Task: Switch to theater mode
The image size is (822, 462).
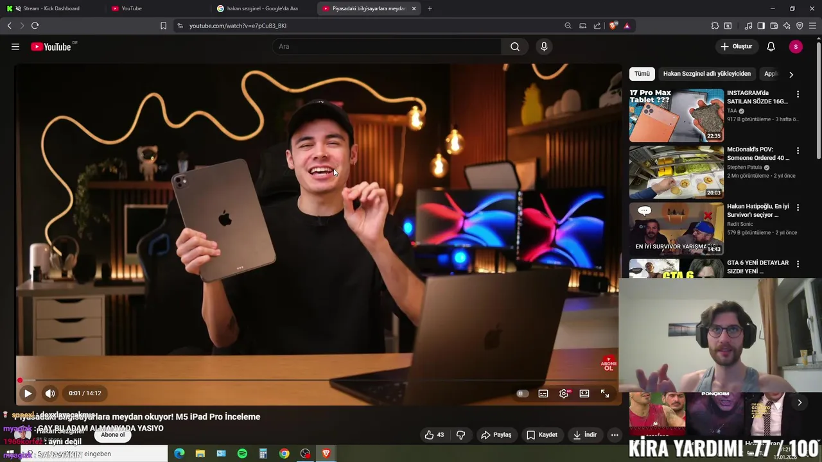Action: pyautogui.click(x=584, y=393)
